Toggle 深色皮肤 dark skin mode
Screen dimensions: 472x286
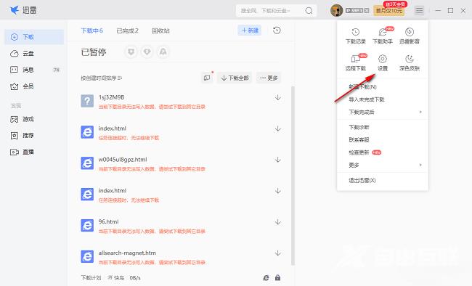409,62
